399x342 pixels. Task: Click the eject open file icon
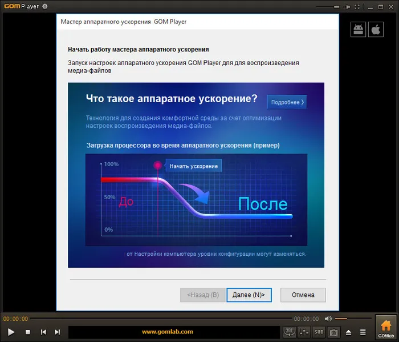pyautogui.click(x=349, y=332)
